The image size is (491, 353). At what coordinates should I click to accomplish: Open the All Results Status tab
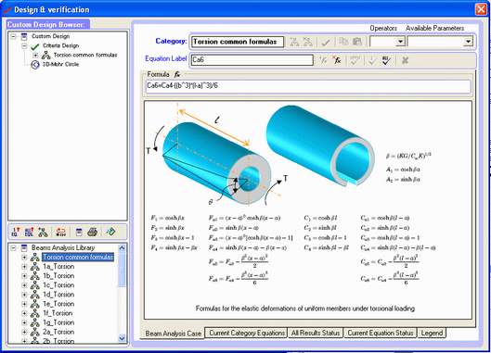316,333
